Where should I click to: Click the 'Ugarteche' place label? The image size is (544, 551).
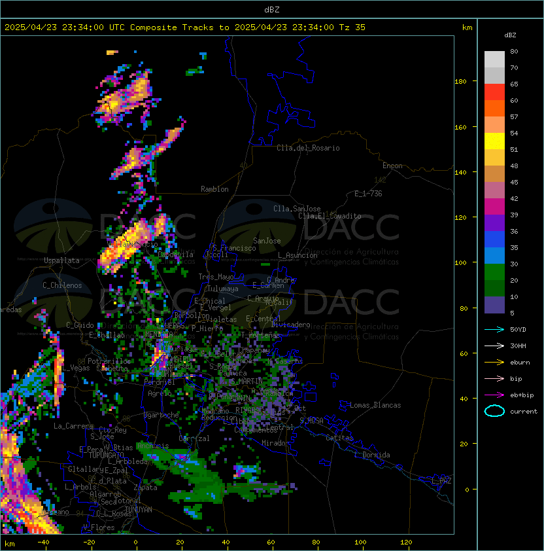[x=161, y=415]
